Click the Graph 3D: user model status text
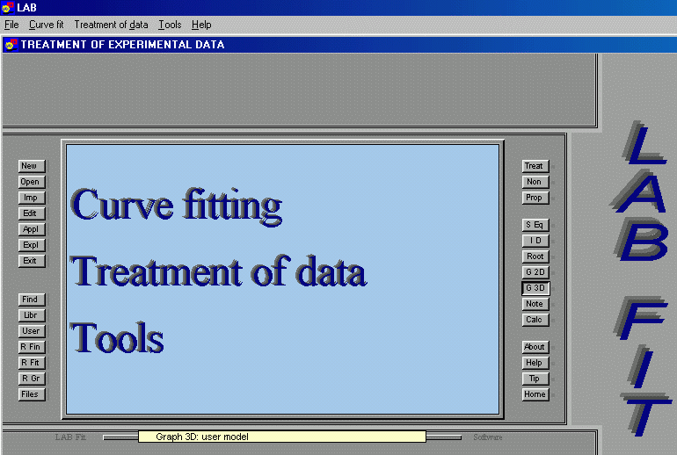The image size is (677, 455). [202, 437]
